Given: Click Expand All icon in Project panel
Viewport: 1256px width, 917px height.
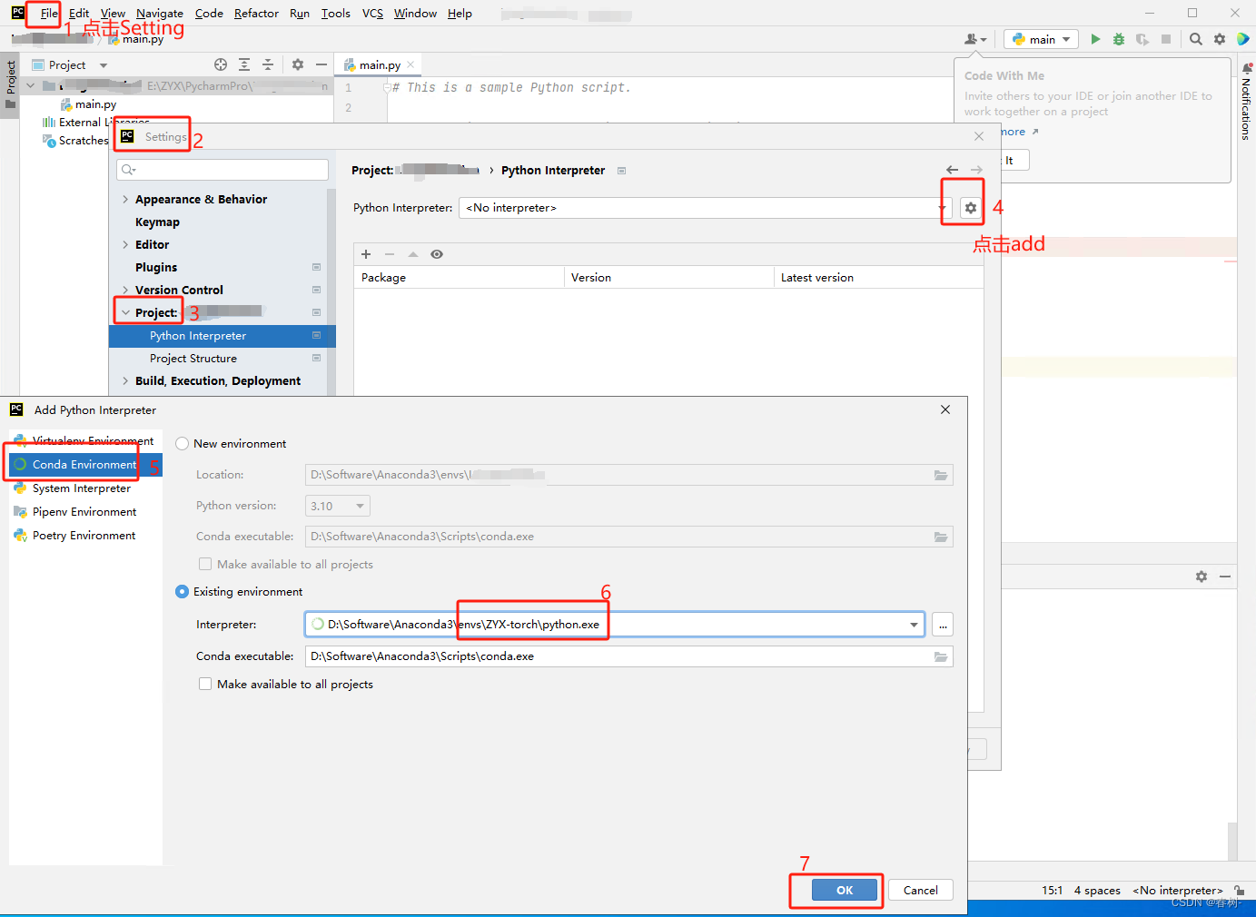Looking at the screenshot, I should tap(244, 64).
